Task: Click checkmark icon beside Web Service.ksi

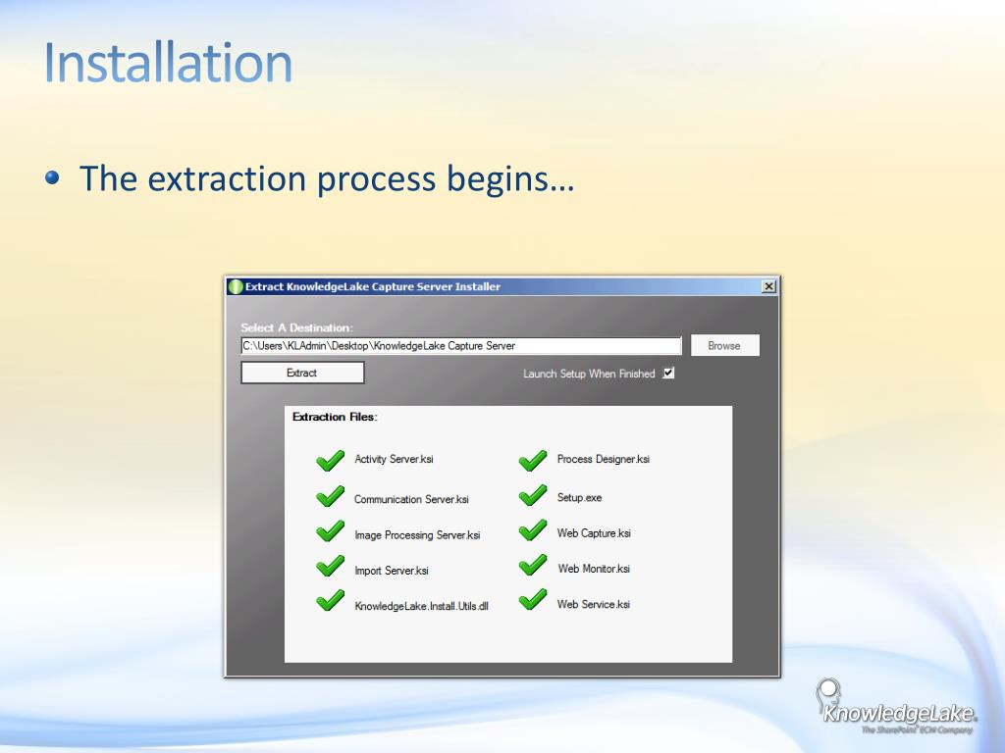Action: point(533,599)
